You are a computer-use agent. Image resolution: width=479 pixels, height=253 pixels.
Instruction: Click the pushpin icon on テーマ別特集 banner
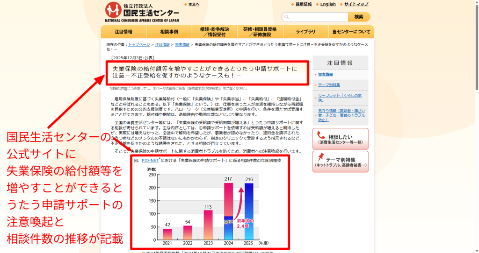coord(320,157)
